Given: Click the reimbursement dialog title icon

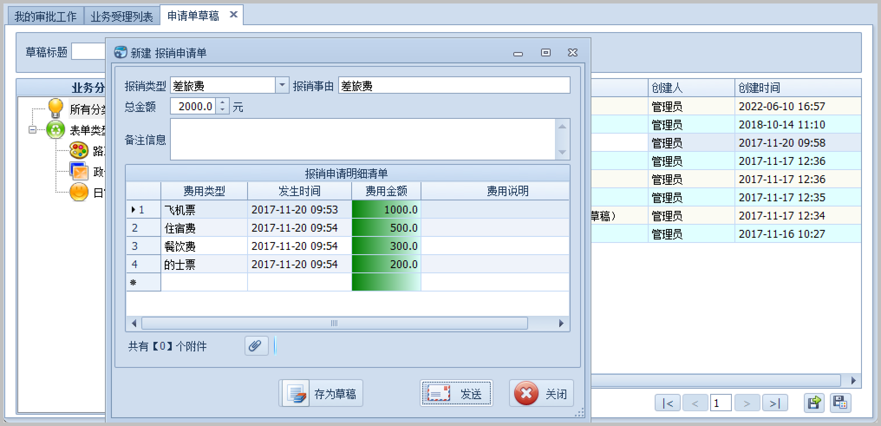Looking at the screenshot, I should coord(120,52).
